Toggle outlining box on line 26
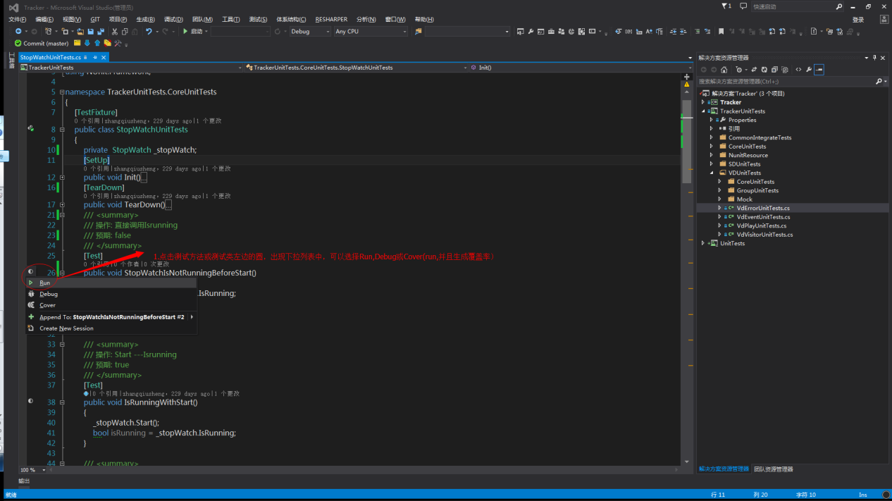Screen dimensions: 892x501 pos(62,273)
